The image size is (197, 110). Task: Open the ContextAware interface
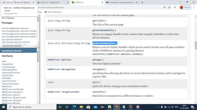(9, 67)
